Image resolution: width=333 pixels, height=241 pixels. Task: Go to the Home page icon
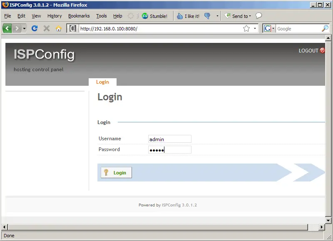pos(59,28)
